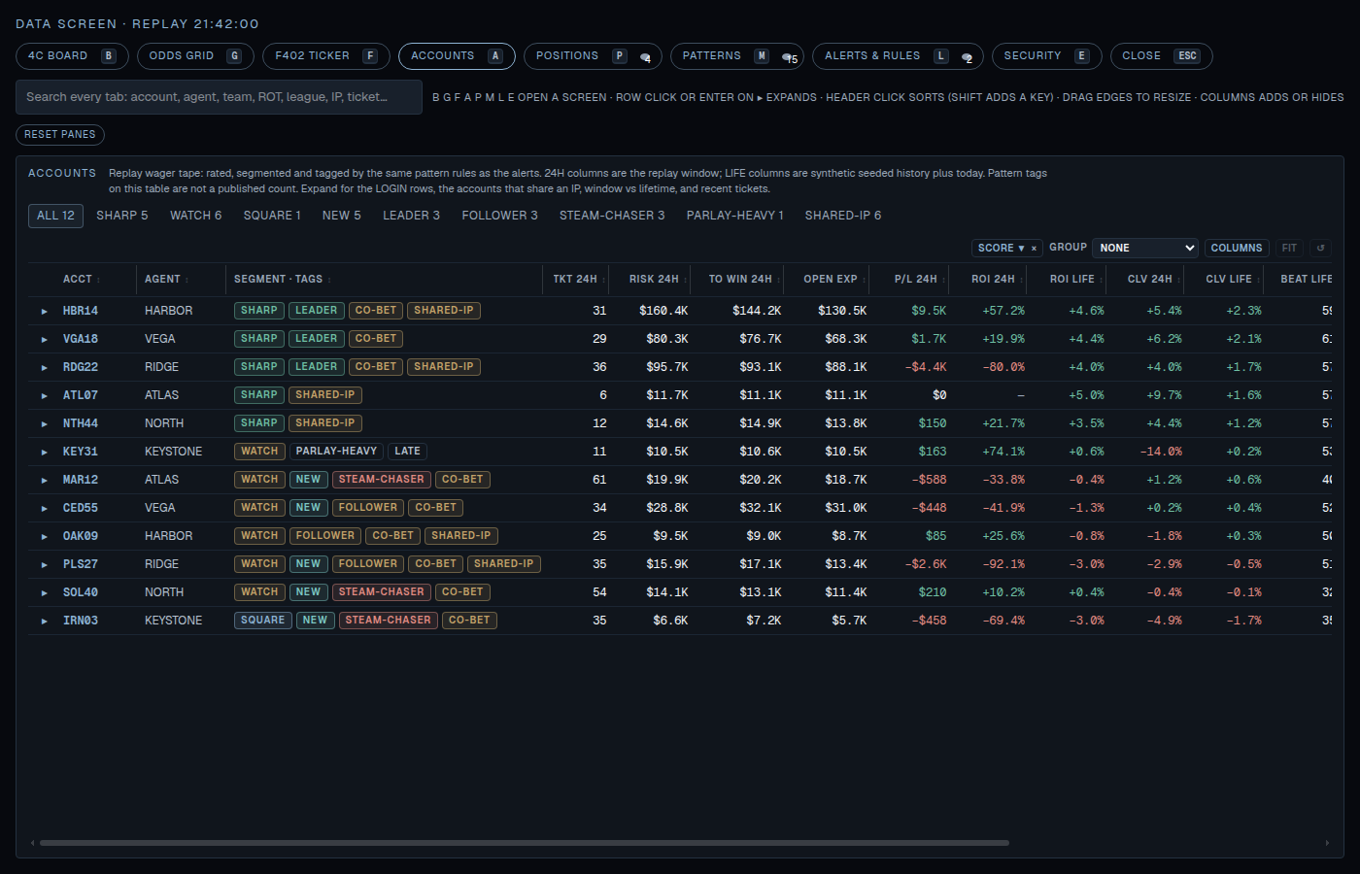
Task: Click the reset layout arrow icon
Action: click(x=1320, y=249)
